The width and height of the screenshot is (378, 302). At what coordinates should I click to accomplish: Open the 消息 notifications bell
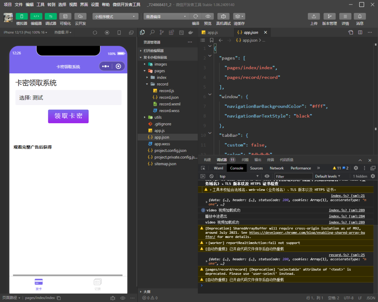pos(360,16)
